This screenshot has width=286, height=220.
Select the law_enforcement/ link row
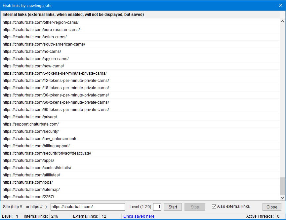pyautogui.click(x=140, y=139)
